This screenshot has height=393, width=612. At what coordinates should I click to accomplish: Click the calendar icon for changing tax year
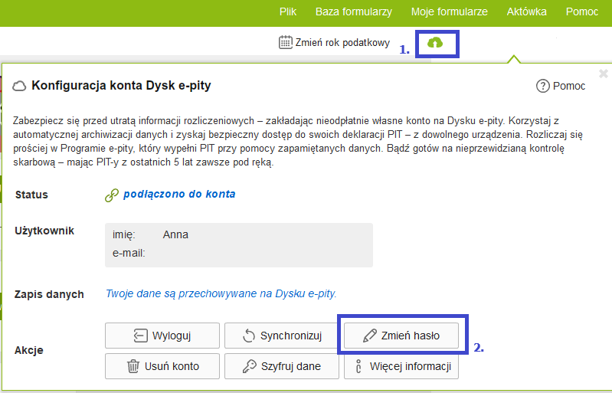(x=286, y=43)
